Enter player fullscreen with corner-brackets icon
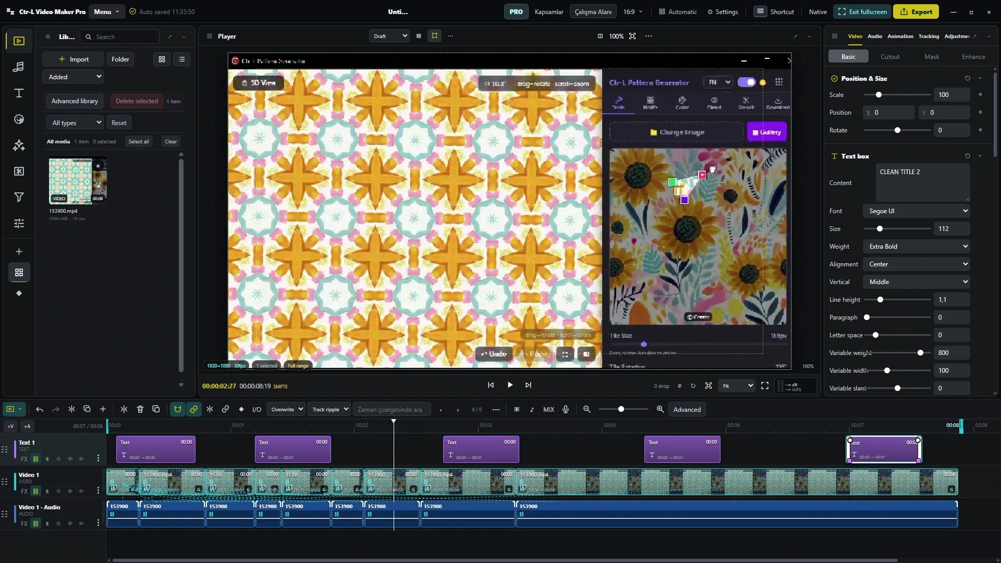This screenshot has width=1001, height=563. pyautogui.click(x=765, y=386)
